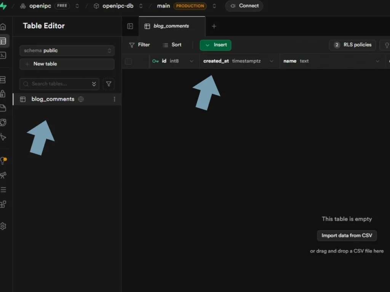Toggle the select-all rows checkbox
The width and height of the screenshot is (390, 292).
(x=128, y=61)
